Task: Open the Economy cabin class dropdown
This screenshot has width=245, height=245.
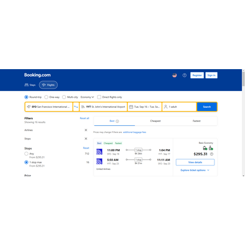Action: click(x=87, y=97)
